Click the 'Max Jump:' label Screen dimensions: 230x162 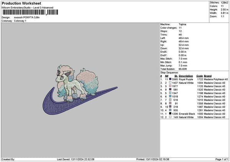coord(166,66)
